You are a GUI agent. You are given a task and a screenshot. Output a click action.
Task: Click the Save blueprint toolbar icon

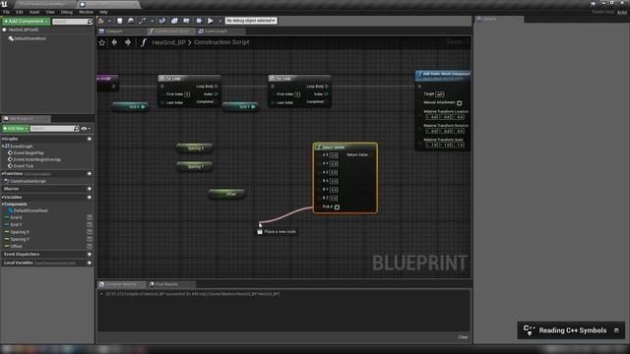pyautogui.click(x=119, y=21)
